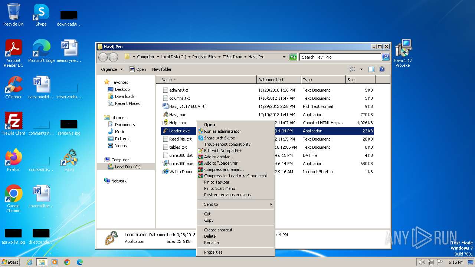Click inside the Search Havij Pro field
The image size is (475, 267).
point(340,57)
